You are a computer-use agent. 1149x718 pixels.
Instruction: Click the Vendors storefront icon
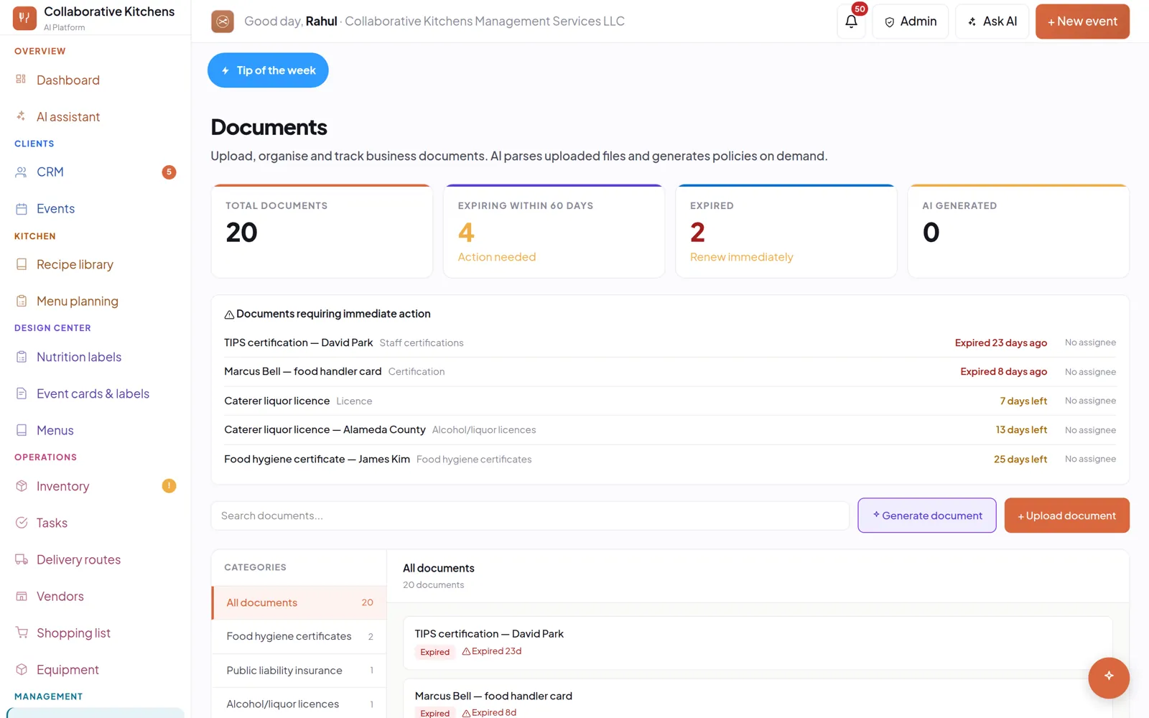[x=22, y=596]
